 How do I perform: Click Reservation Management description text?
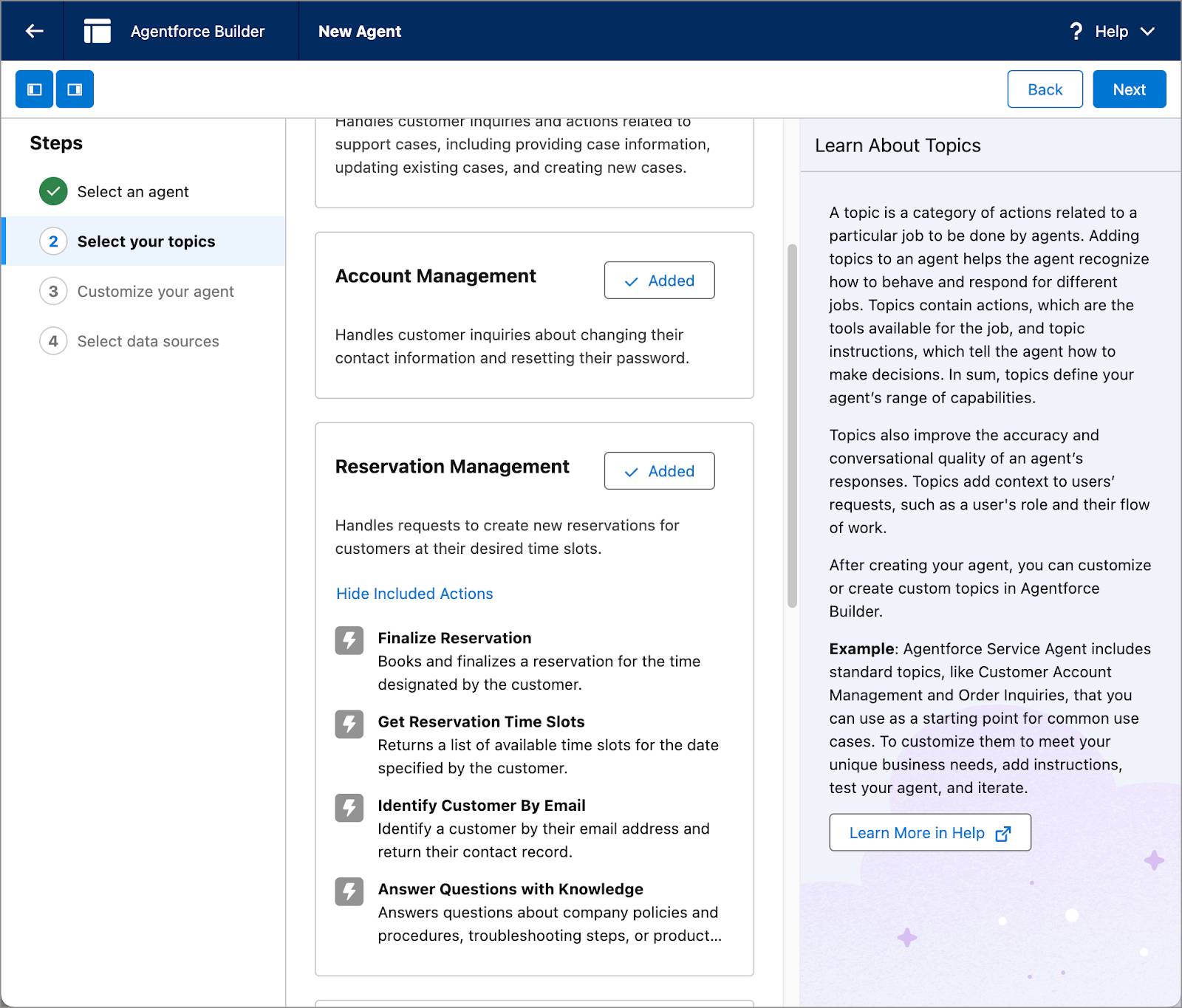tap(507, 537)
